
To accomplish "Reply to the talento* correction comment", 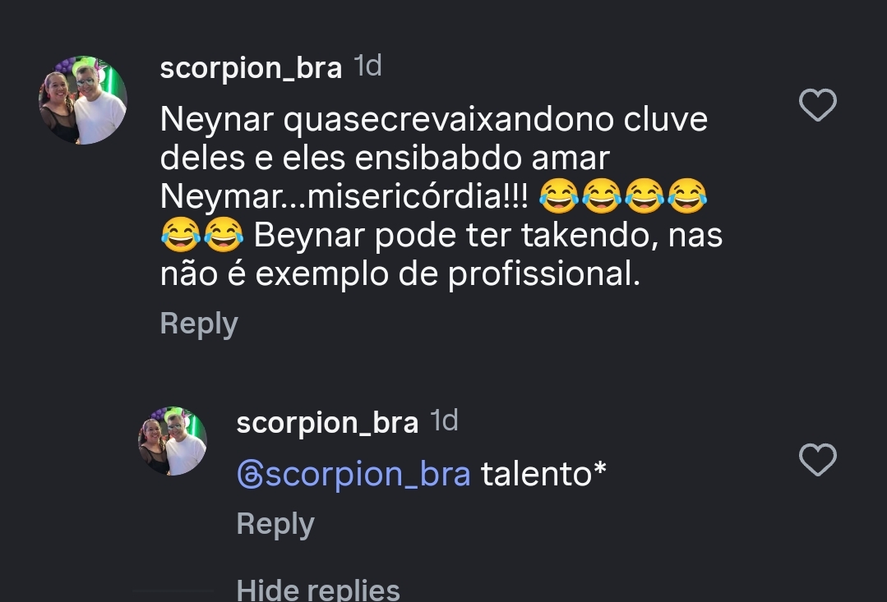I will 275,524.
